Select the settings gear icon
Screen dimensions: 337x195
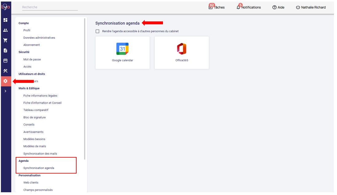[5, 81]
